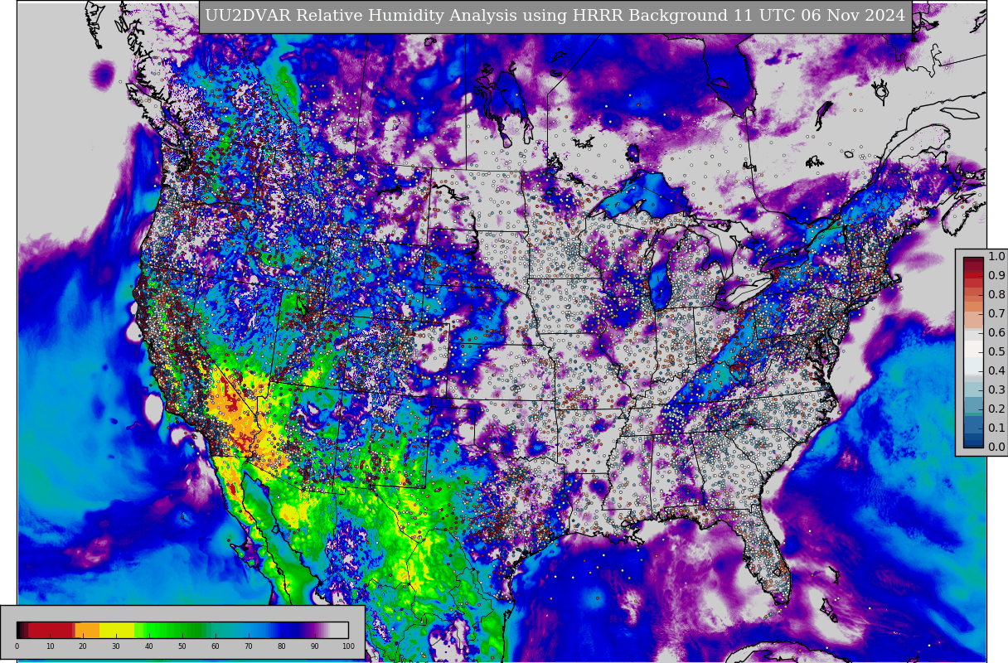The width and height of the screenshot is (1008, 663).
Task: Click the '0.1' label on the vertical colorbar
Action: pos(996,428)
